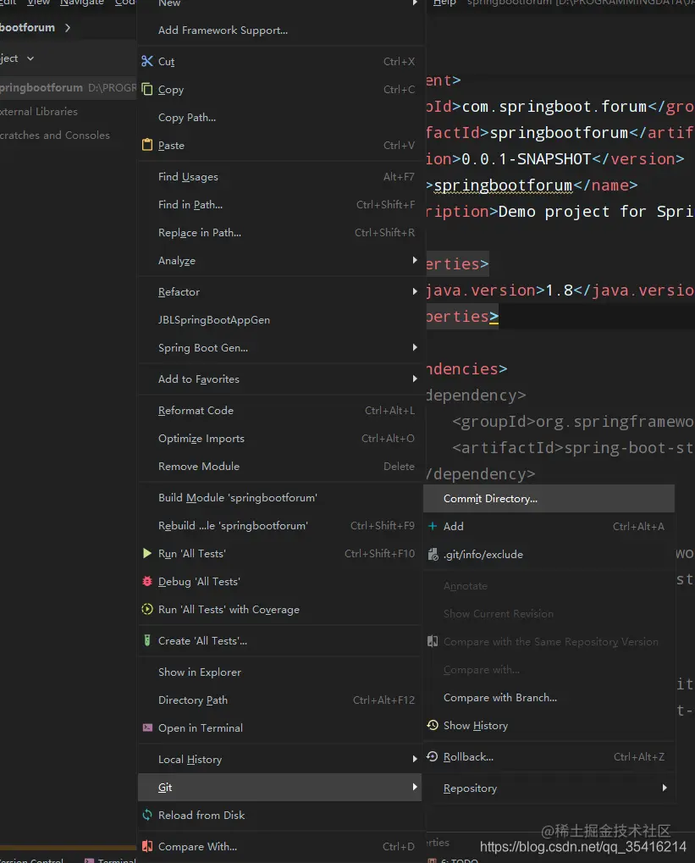Viewport: 695px width, 863px height.
Task: Click the Run with Coverage icon
Action: pyautogui.click(x=147, y=609)
